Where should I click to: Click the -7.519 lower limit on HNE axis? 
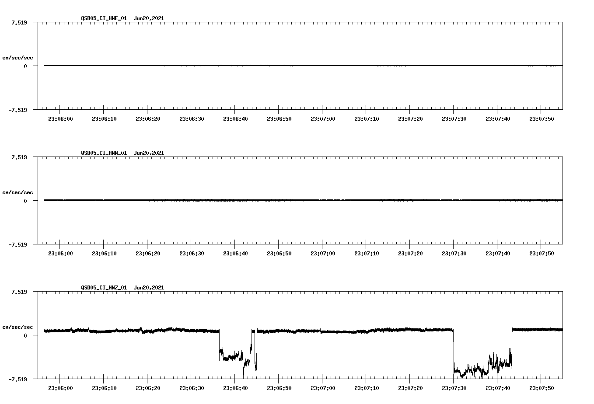click(x=17, y=110)
